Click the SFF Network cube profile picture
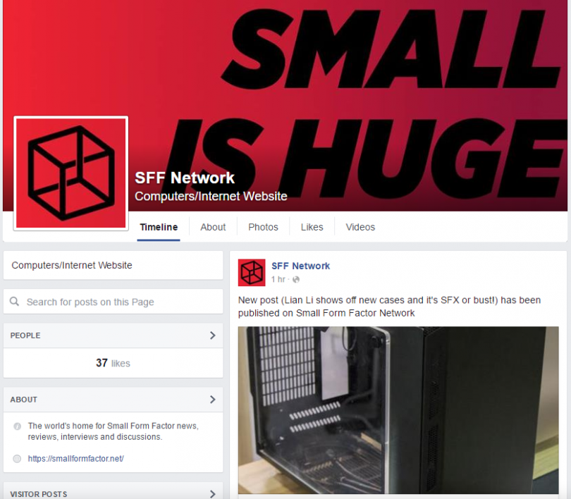The height and width of the screenshot is (499, 571). [71, 173]
